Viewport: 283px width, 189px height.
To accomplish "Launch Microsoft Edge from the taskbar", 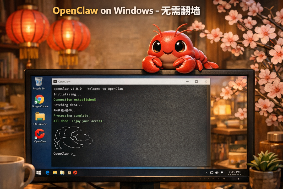I will tap(47, 172).
